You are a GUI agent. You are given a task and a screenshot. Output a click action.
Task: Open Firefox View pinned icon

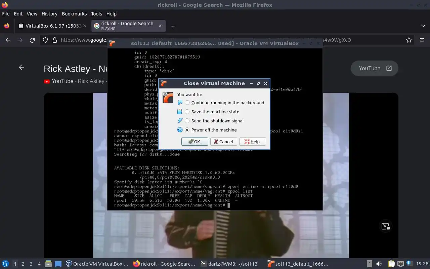7,26
